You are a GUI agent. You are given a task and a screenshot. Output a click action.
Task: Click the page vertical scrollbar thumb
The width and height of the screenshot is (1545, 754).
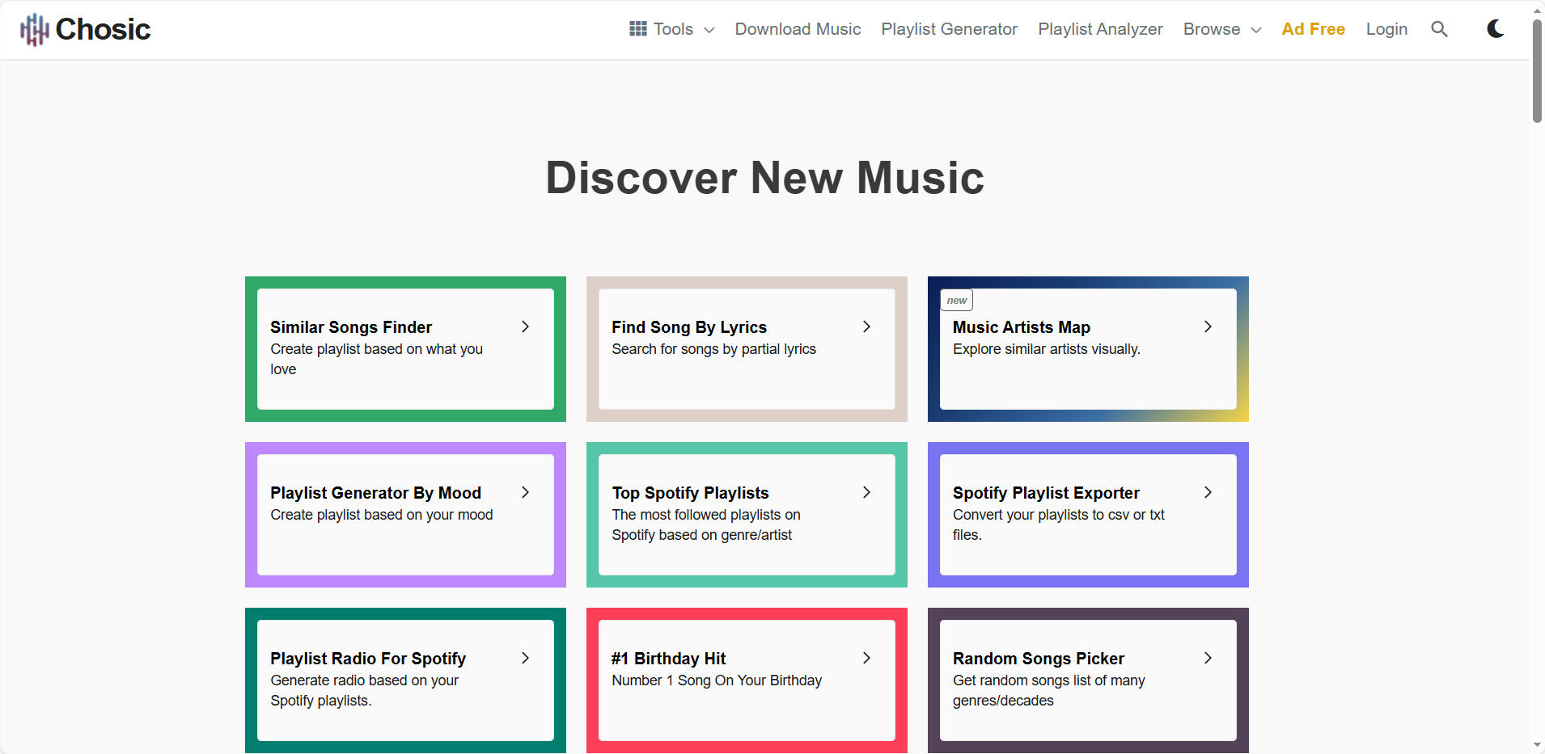[x=1537, y=71]
